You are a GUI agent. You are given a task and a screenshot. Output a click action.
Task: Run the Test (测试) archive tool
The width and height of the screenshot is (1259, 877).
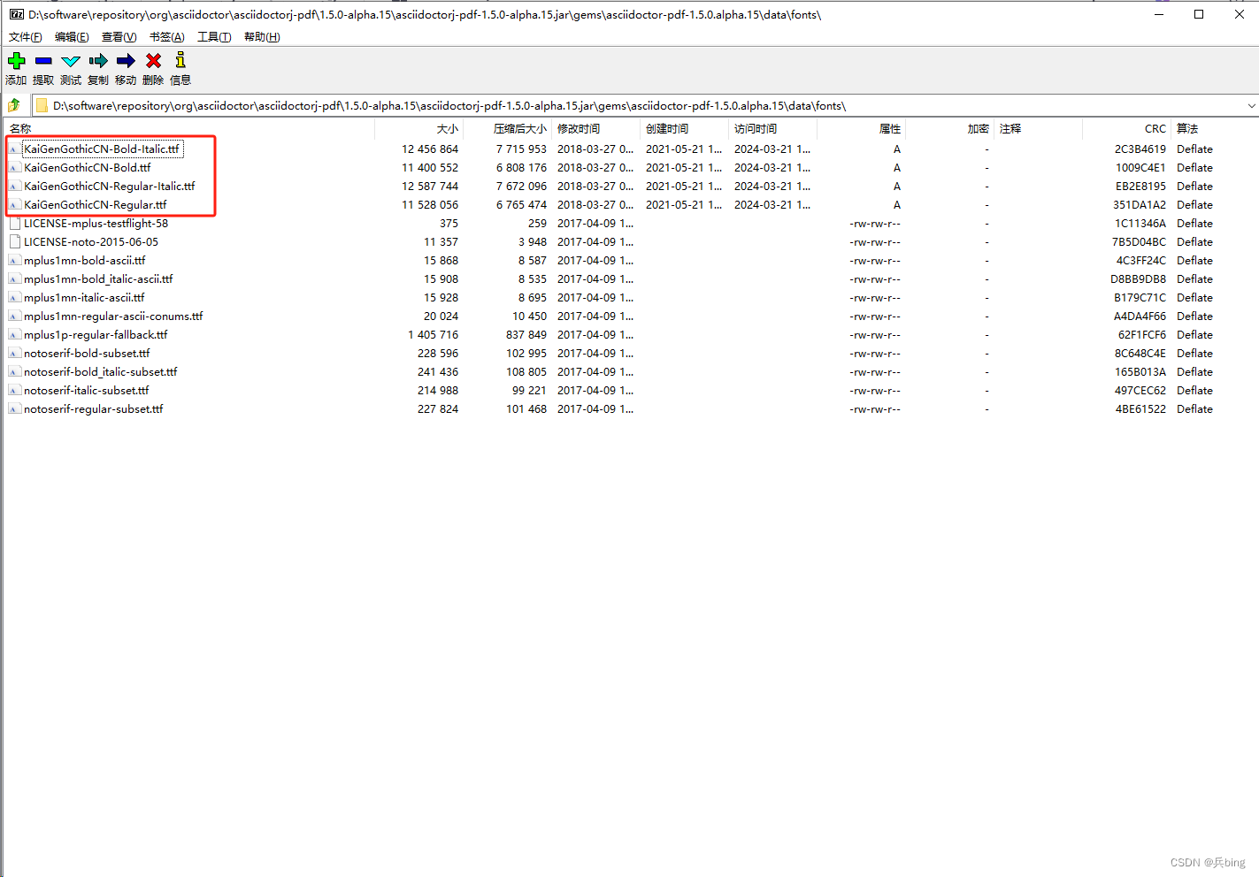[71, 61]
